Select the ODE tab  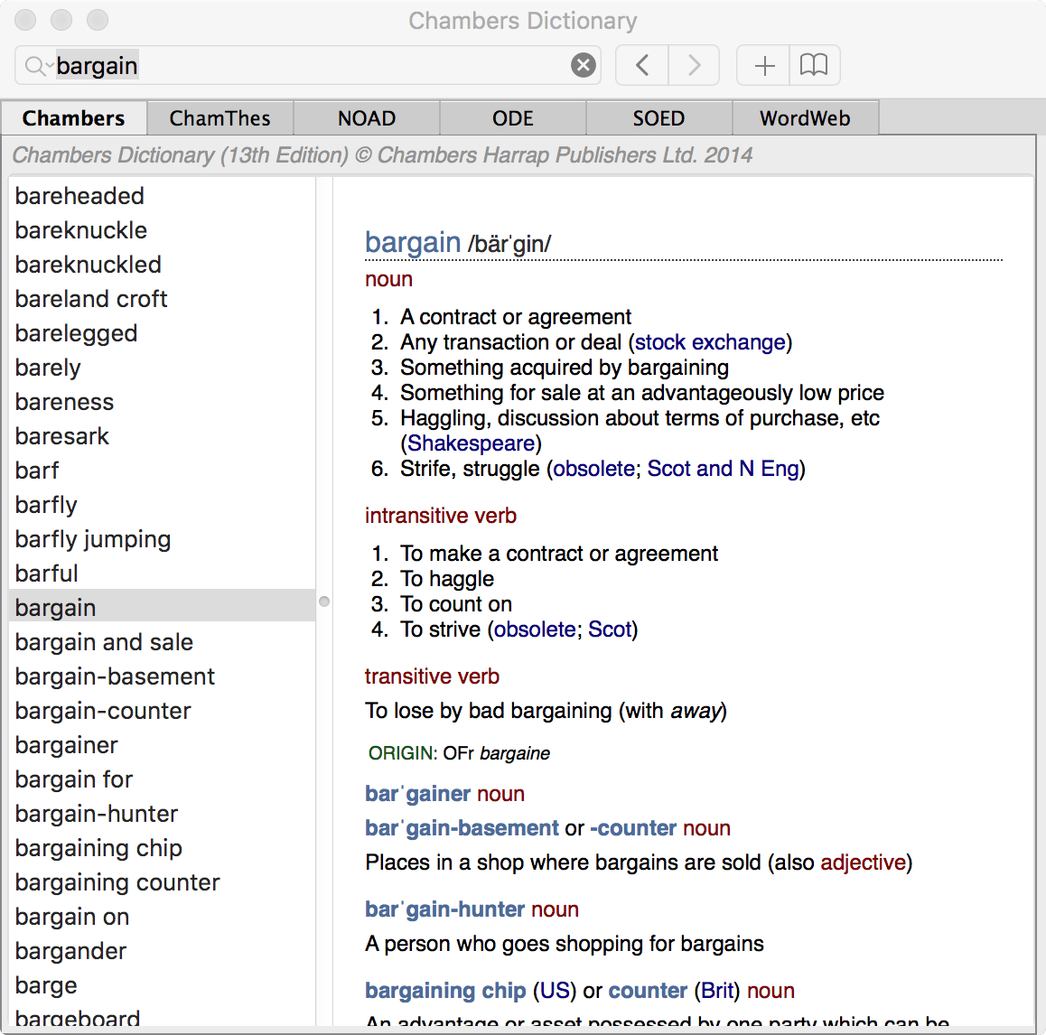click(512, 118)
